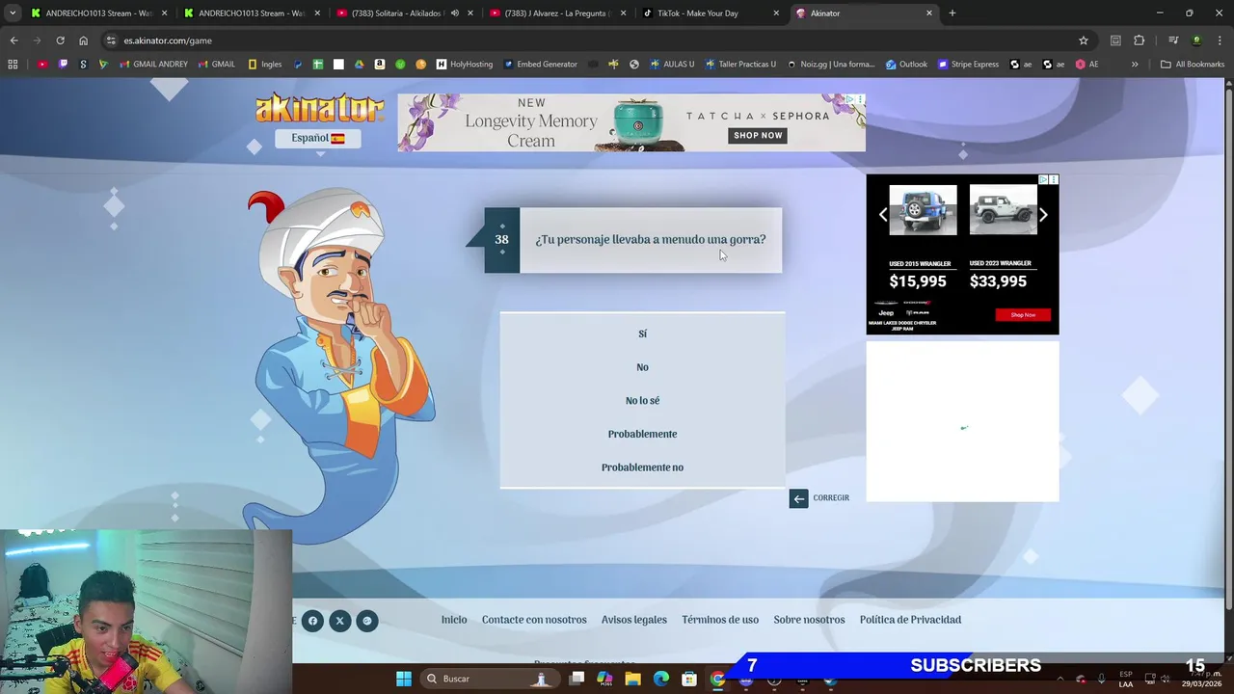Open the apps grid bookmark icon
Screen dimensions: 1234x694
point(13,65)
